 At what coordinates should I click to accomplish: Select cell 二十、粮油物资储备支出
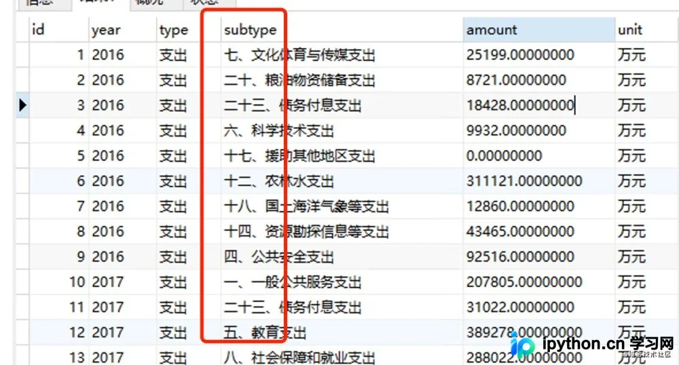(342, 80)
